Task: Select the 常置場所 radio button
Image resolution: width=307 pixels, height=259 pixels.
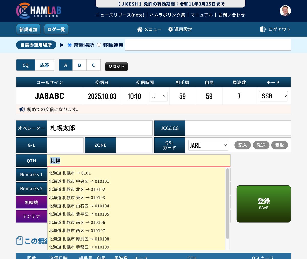Action: pyautogui.click(x=69, y=45)
